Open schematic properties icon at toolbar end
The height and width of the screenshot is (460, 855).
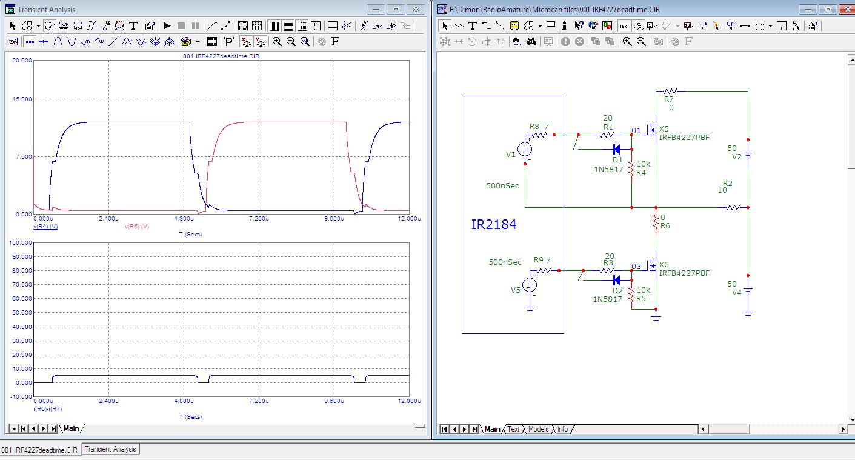(812, 26)
